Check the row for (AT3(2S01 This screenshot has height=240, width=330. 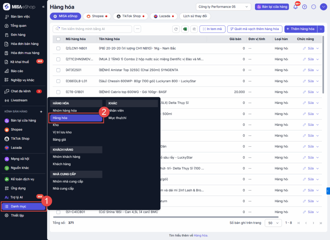(58, 70)
